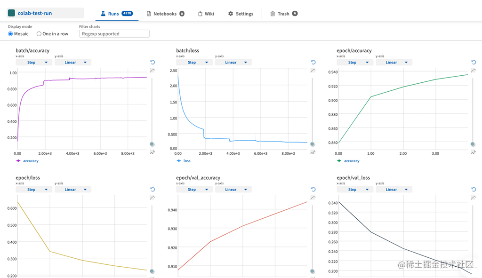Viewport: 482px width, 278px height.
Task: Open epoch/loss y-axis Linear dropdown
Action: [x=73, y=190]
